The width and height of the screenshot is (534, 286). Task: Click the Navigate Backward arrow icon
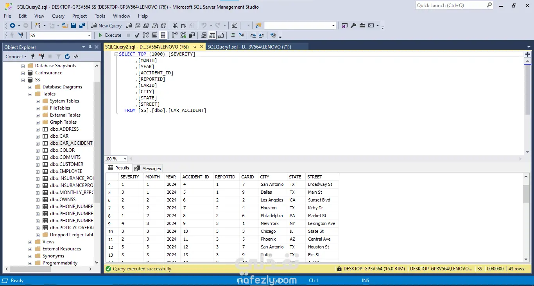tap(13, 25)
